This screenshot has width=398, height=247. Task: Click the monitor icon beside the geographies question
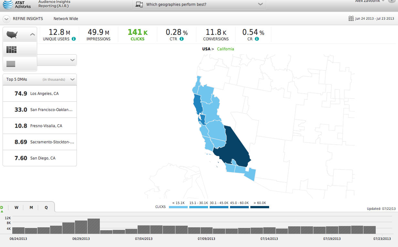(140, 5)
